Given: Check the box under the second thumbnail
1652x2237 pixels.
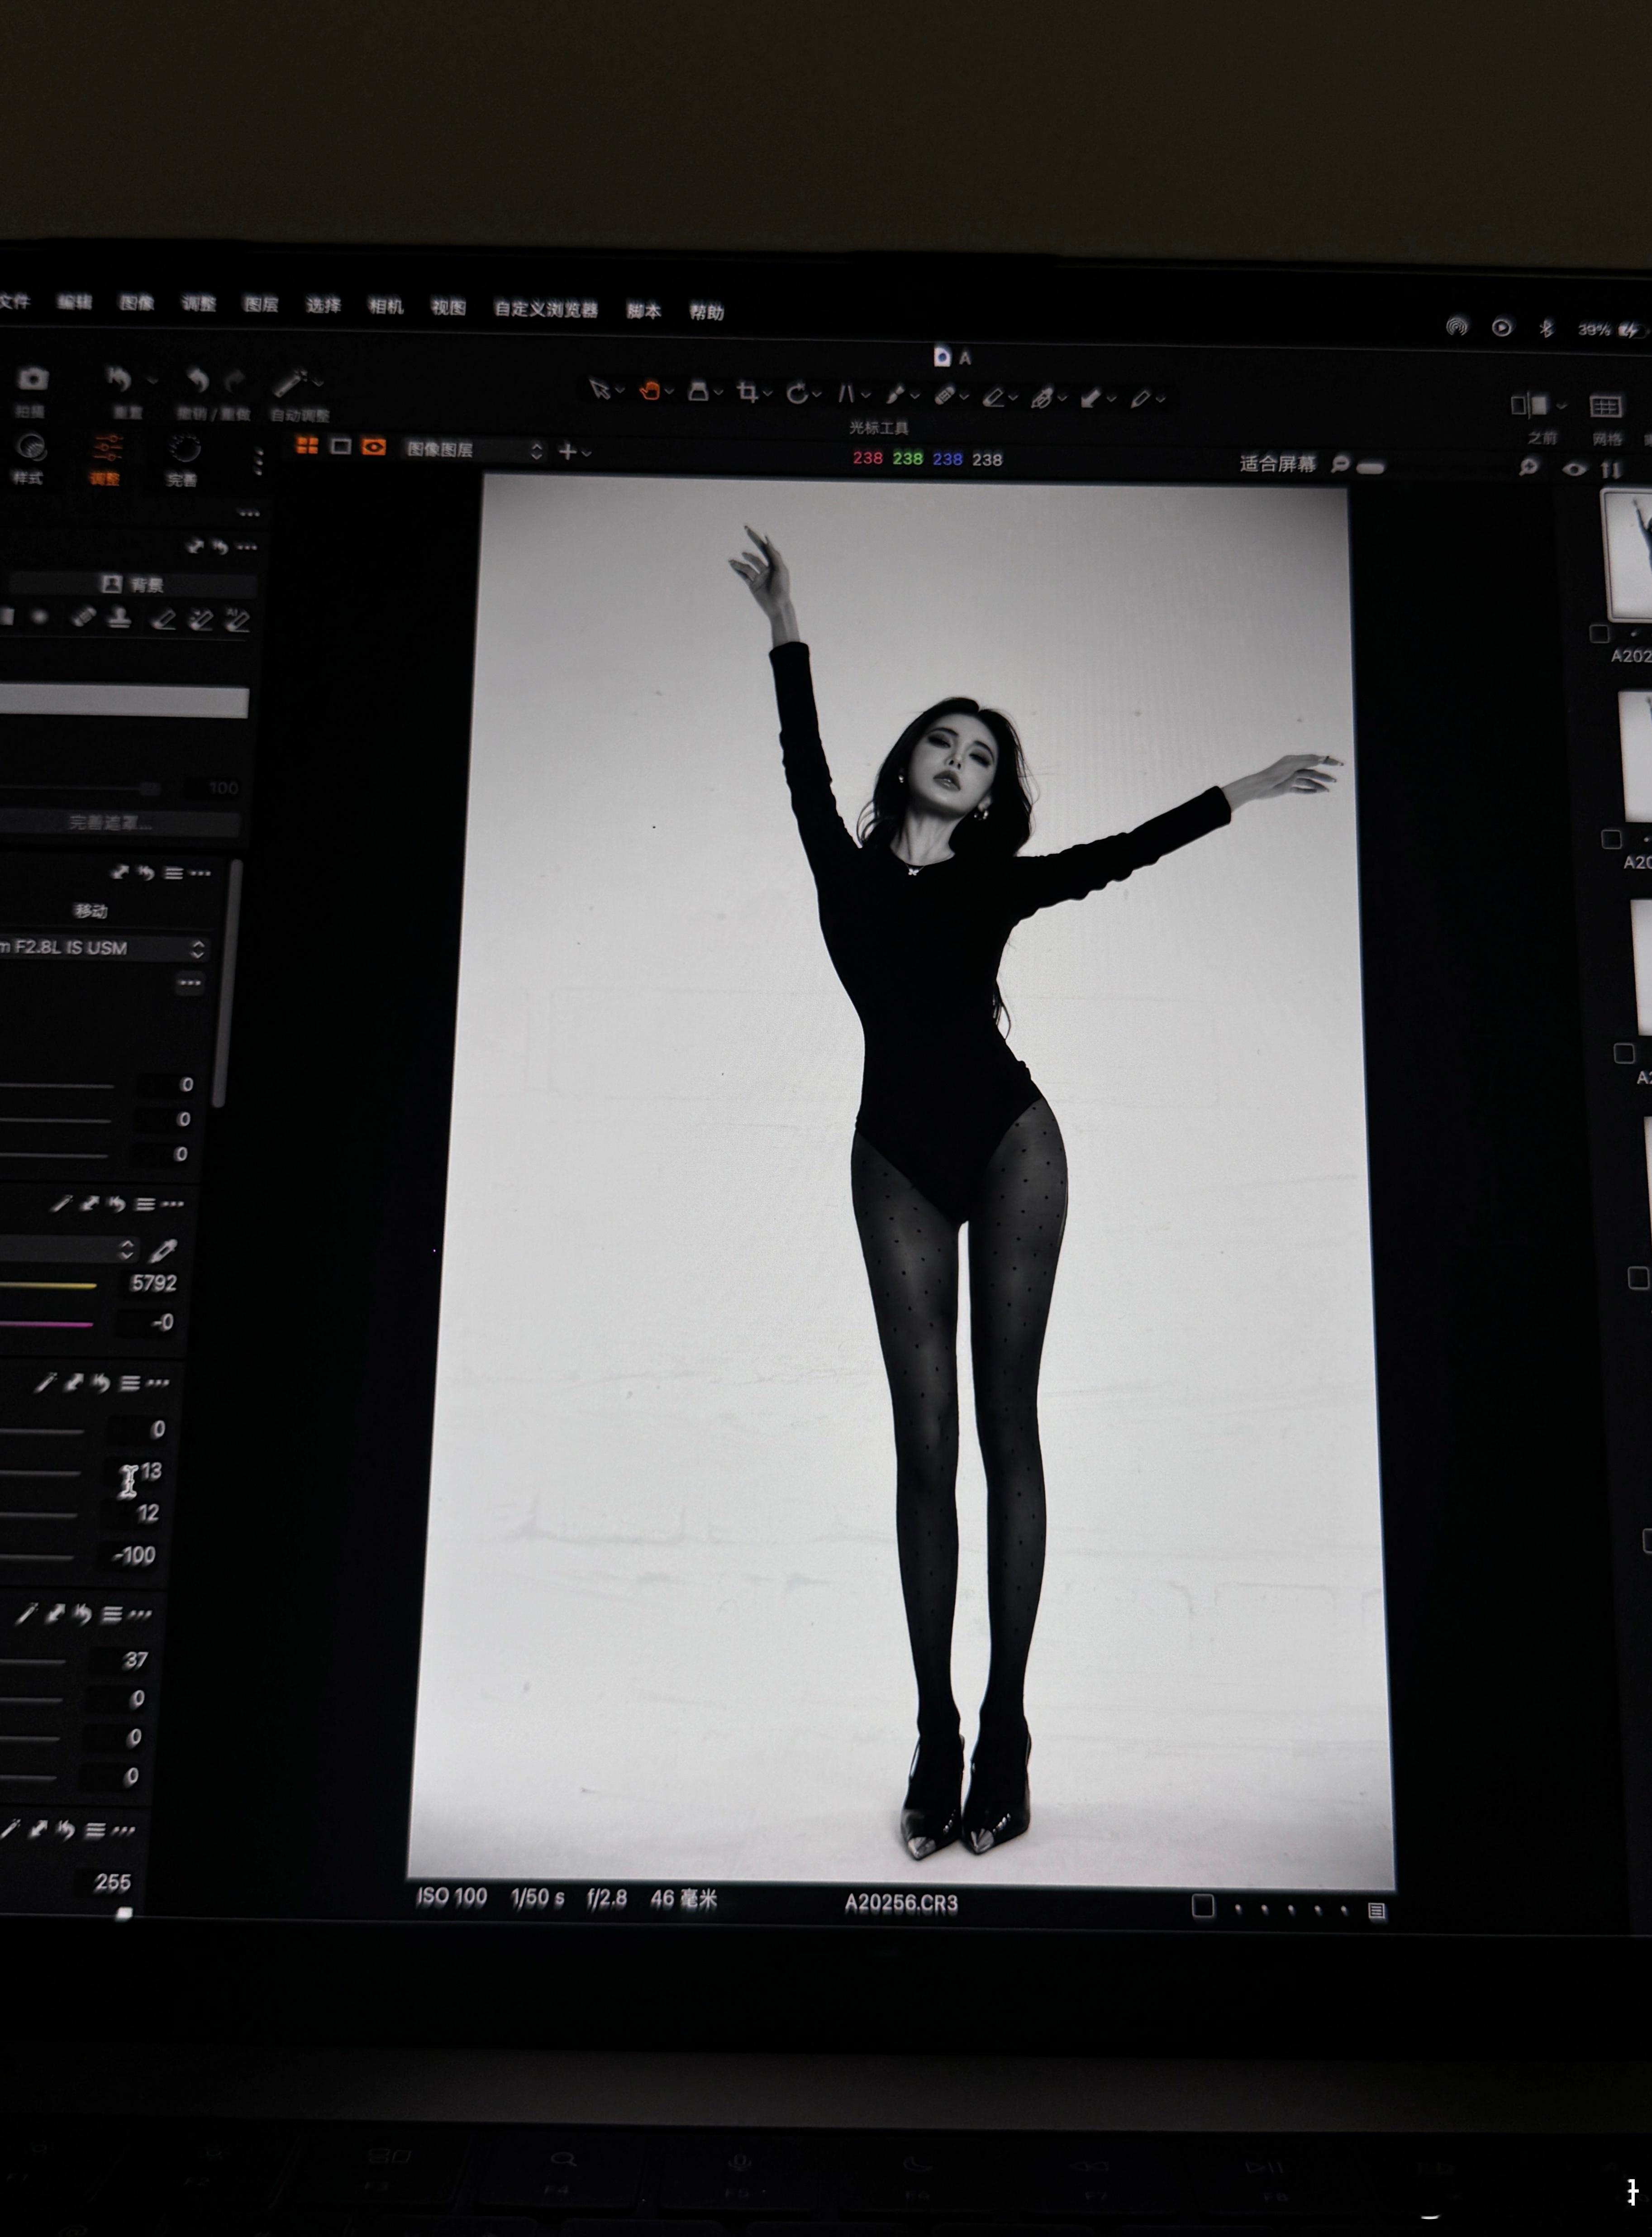Looking at the screenshot, I should pos(1611,840).
